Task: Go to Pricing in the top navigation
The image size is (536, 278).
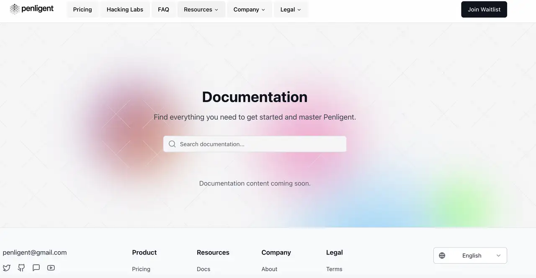Action: pos(82,10)
